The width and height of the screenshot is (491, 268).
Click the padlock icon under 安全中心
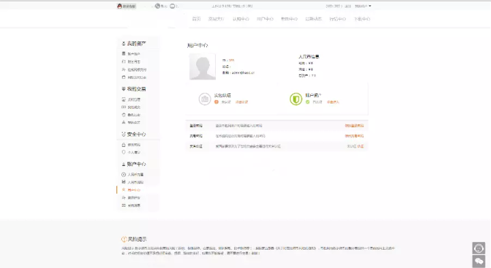click(123, 145)
